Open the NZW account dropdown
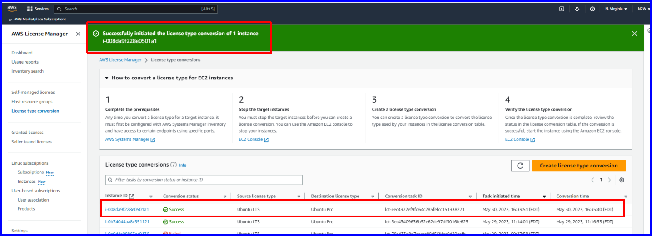 pos(643,9)
